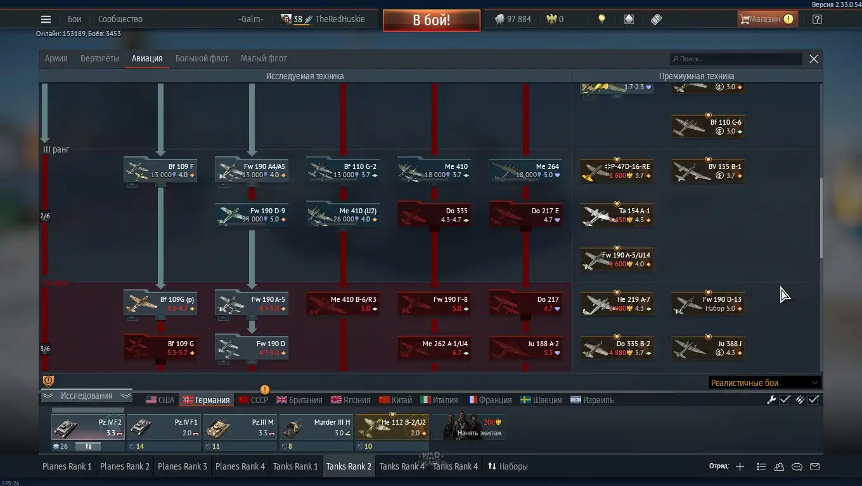This screenshot has width=862, height=486.
Task: Swap crew arrows on Pz.IV F2 slot
Action: coord(88,446)
